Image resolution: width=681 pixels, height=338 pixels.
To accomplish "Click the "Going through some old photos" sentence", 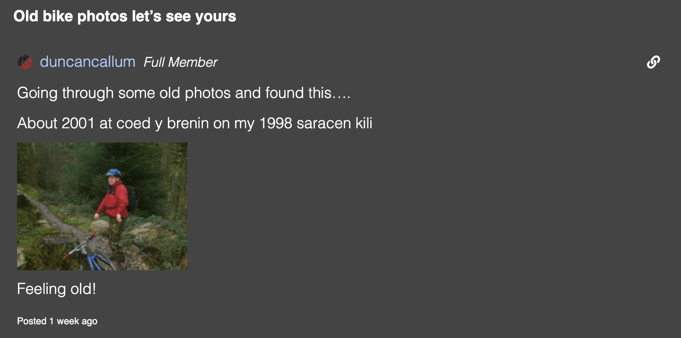I will (x=183, y=93).
